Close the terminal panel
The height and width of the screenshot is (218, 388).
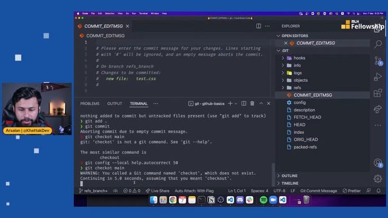click(x=269, y=104)
